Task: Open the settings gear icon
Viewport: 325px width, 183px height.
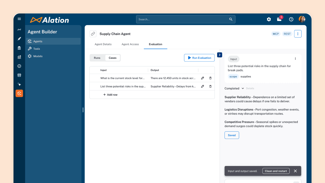Action: point(269,19)
